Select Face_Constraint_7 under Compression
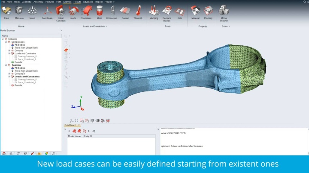Image resolution: width=309 pixels, height=173 pixels. click(27, 59)
